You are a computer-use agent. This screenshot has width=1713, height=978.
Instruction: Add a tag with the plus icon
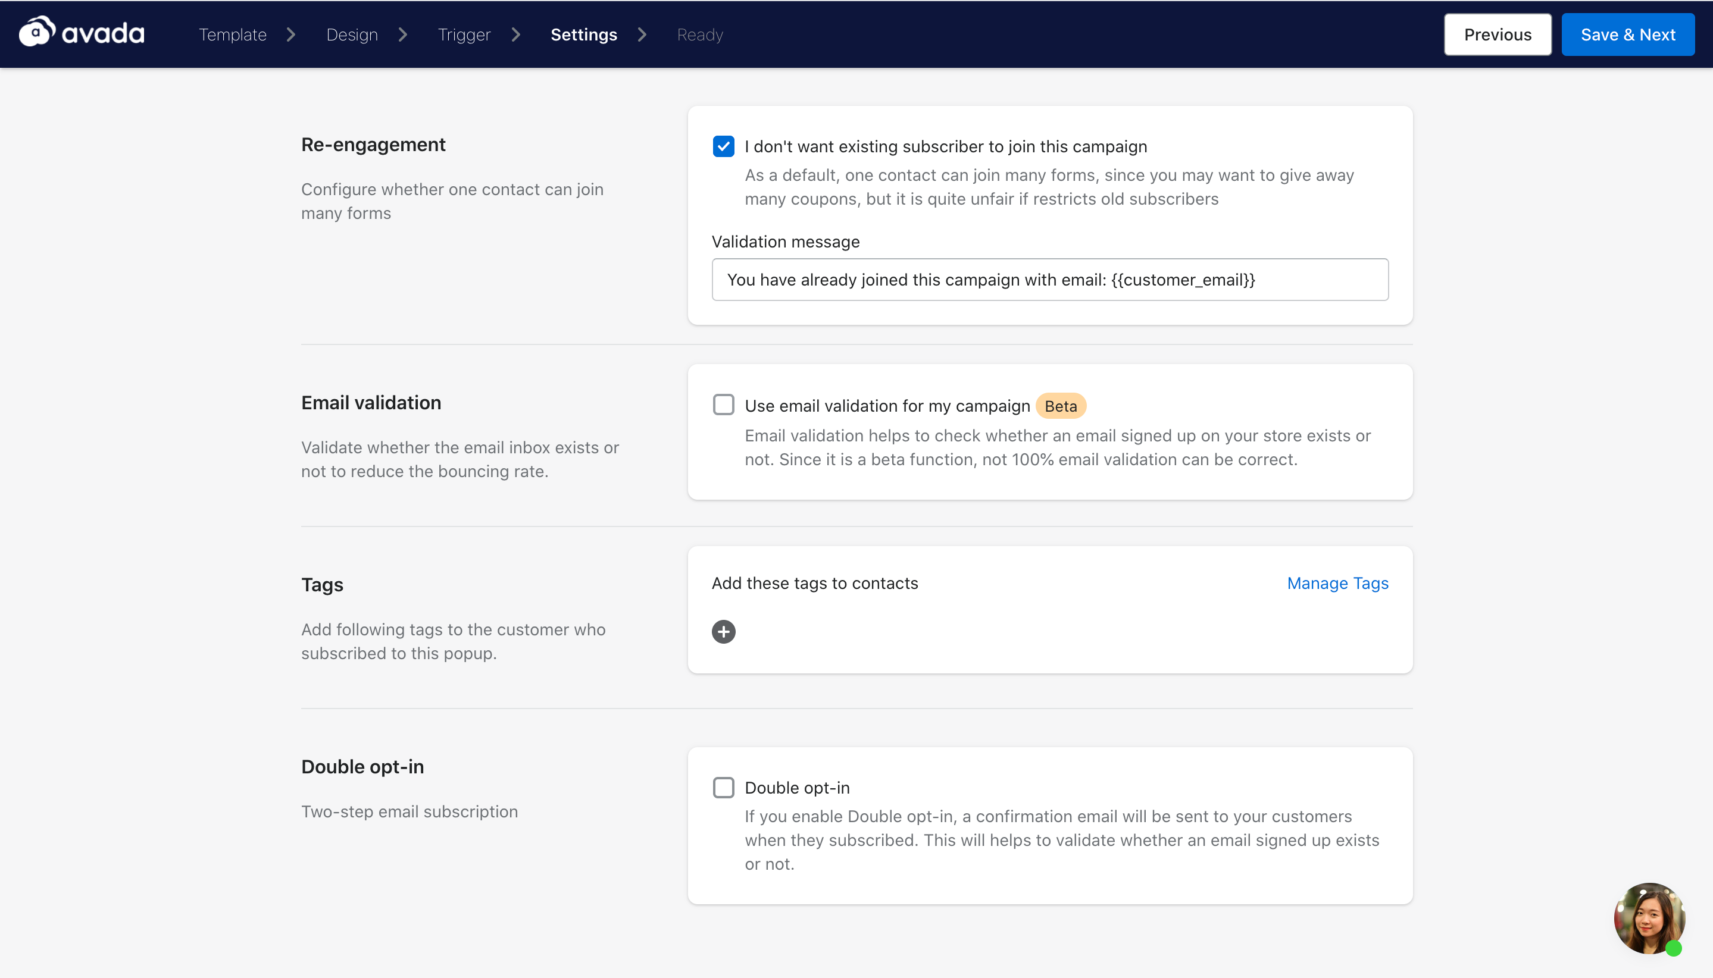tap(723, 631)
